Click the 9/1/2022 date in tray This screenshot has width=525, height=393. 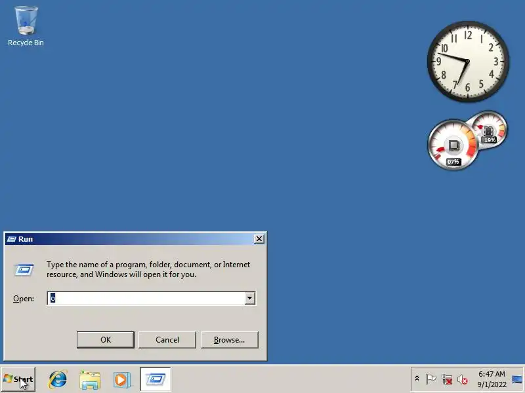click(492, 384)
